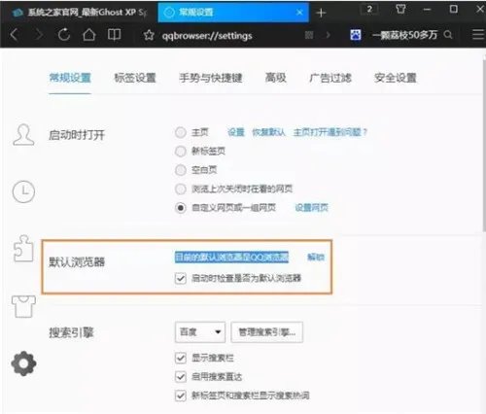
Task: Toggle the 启用搜索直达 checkbox
Action: click(181, 376)
